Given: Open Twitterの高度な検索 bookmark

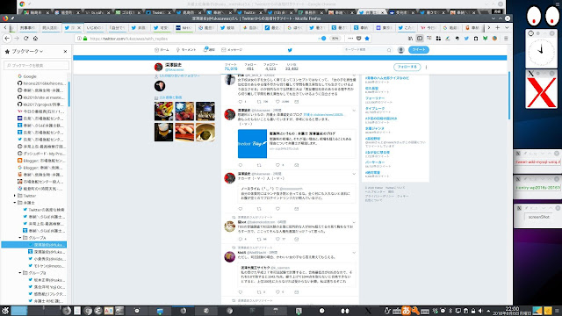Looking at the screenshot, I should click(x=44, y=210).
